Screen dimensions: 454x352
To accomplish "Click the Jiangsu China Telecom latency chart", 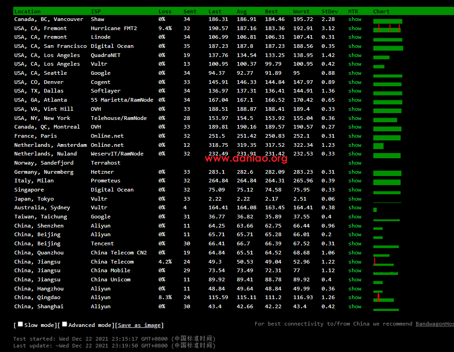I will coord(384,262).
